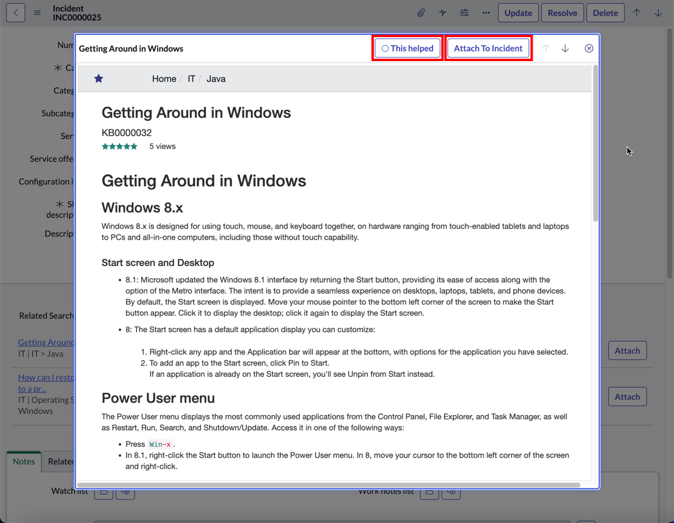Open the Getting Around related search link
Image resolution: width=674 pixels, height=523 pixels.
coord(46,343)
